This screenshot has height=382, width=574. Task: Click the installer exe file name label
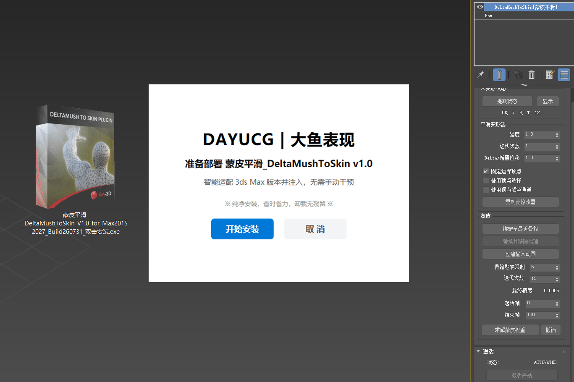[x=75, y=223]
